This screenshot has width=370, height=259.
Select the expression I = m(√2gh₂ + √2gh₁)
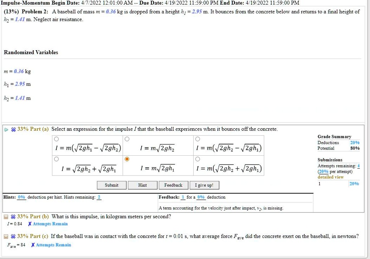pos(197,159)
